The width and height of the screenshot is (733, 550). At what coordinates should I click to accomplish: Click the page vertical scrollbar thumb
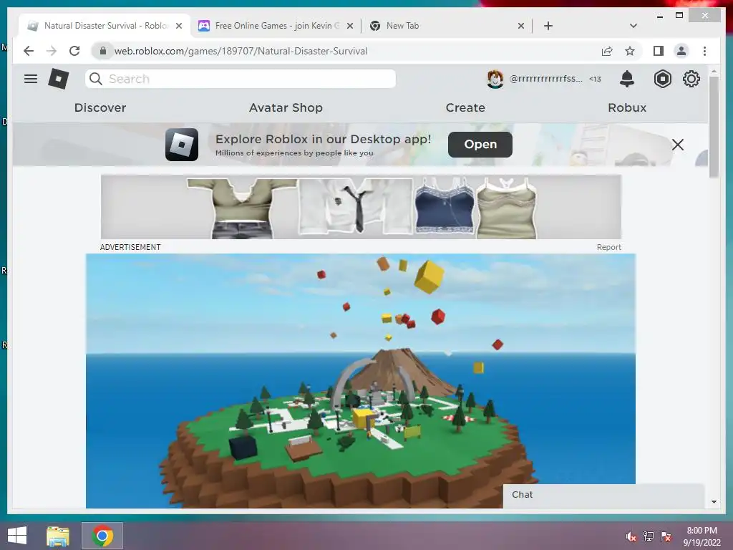click(714, 126)
